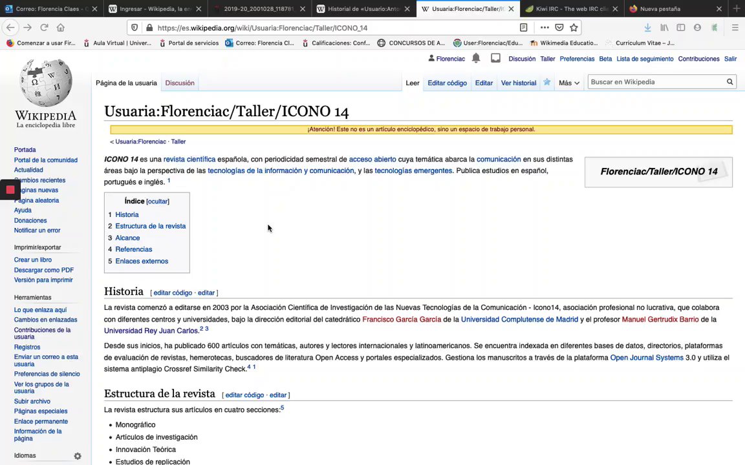
Task: Toggle the Firefox sidebar icon
Action: [681, 28]
